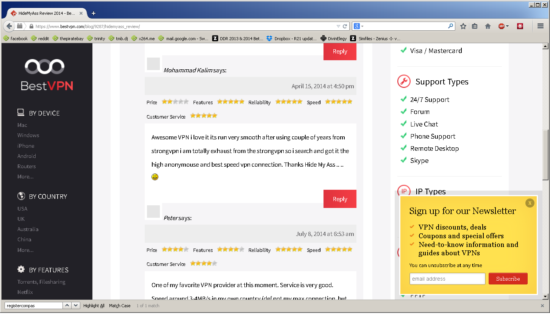Screen dimensions: 550x314
Task: Click the browser Back arrow button
Action: [9, 26]
